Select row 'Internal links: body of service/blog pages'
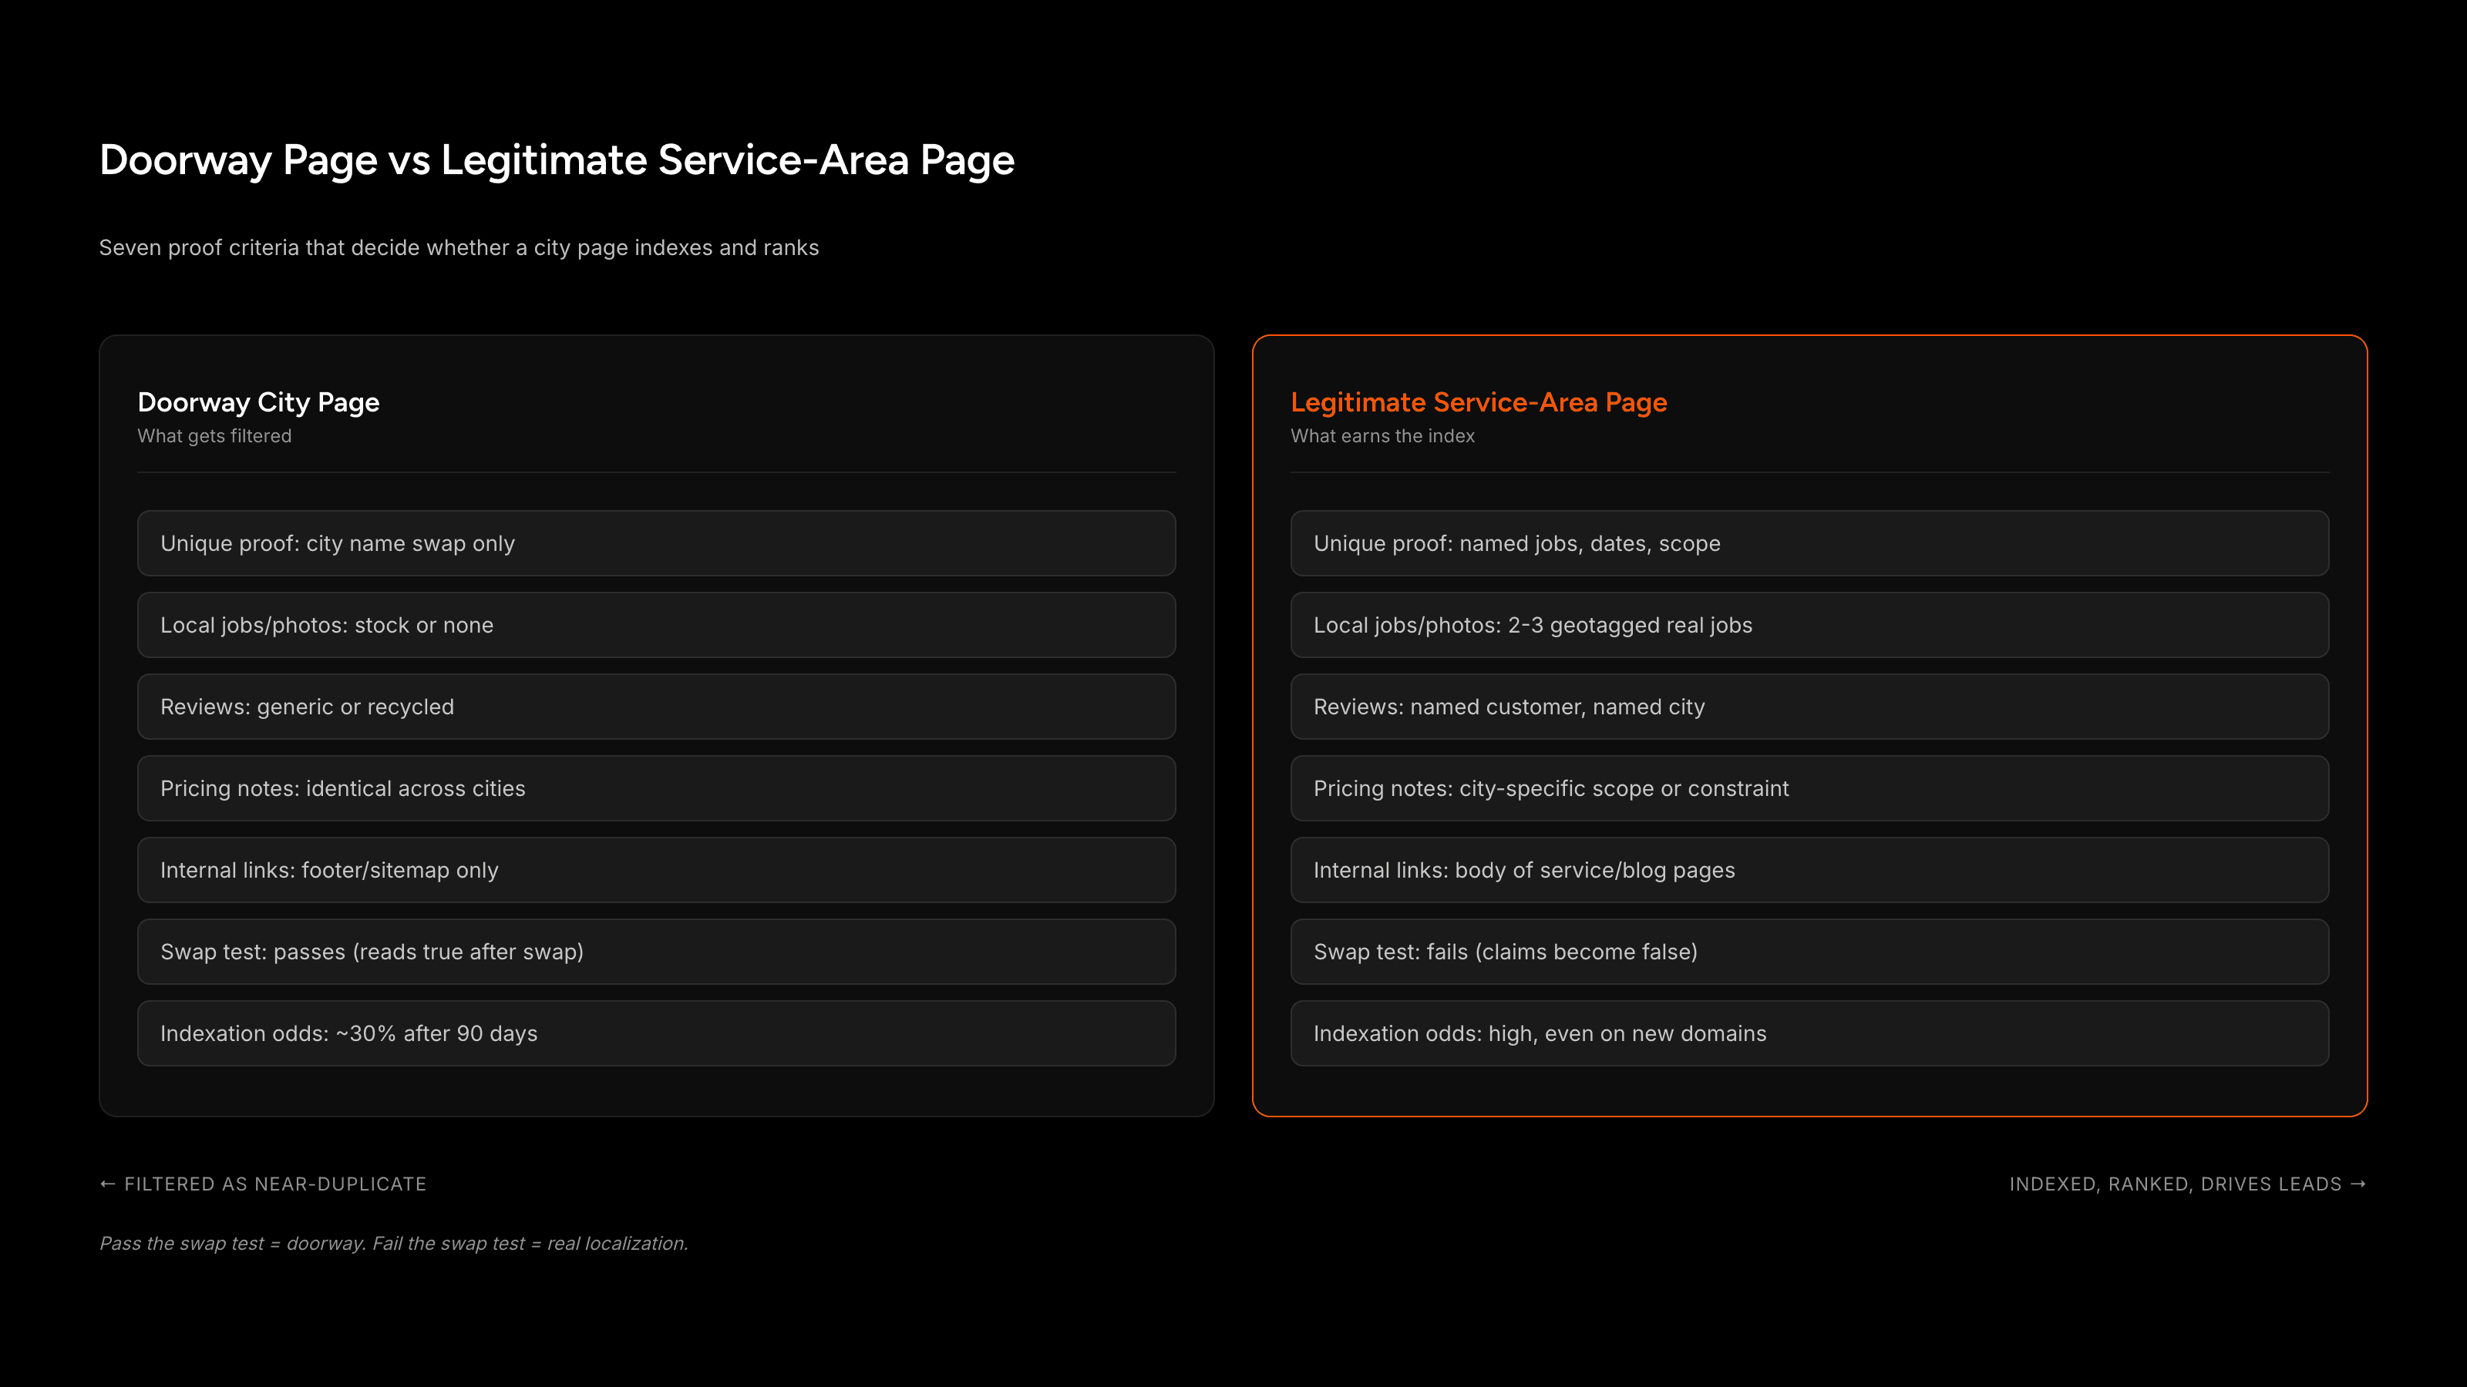2467x1387 pixels. point(1810,870)
